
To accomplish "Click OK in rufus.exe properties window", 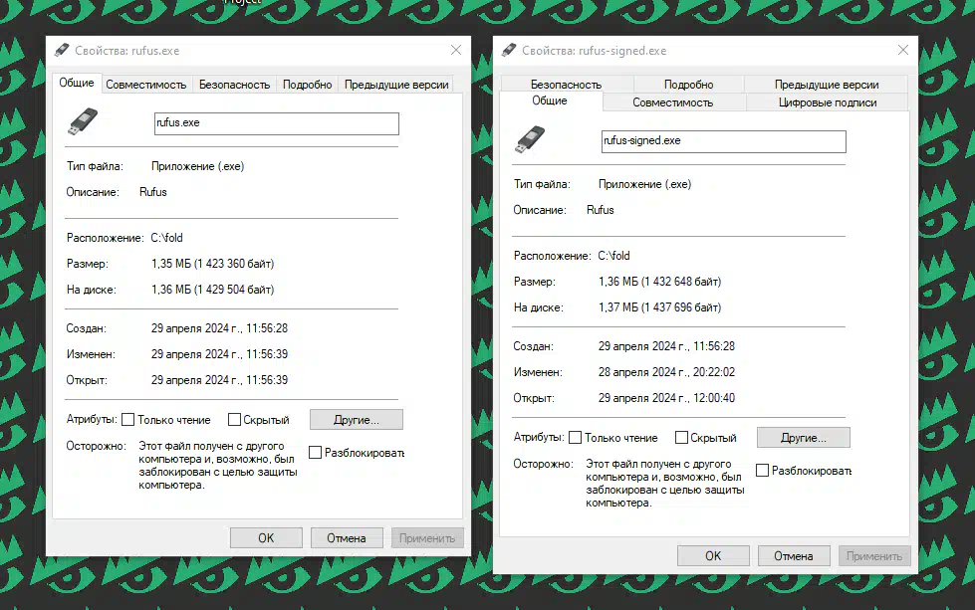I will pyautogui.click(x=266, y=538).
